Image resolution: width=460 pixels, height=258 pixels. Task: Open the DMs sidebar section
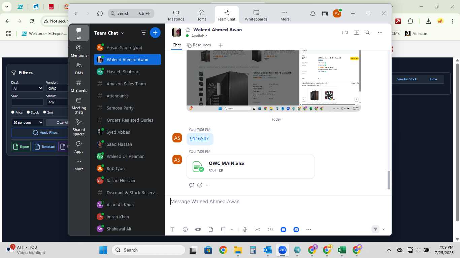click(79, 68)
